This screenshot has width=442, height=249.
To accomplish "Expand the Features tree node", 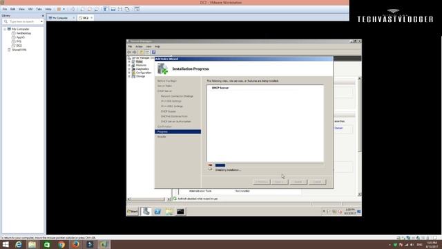I will pyautogui.click(x=129, y=65).
